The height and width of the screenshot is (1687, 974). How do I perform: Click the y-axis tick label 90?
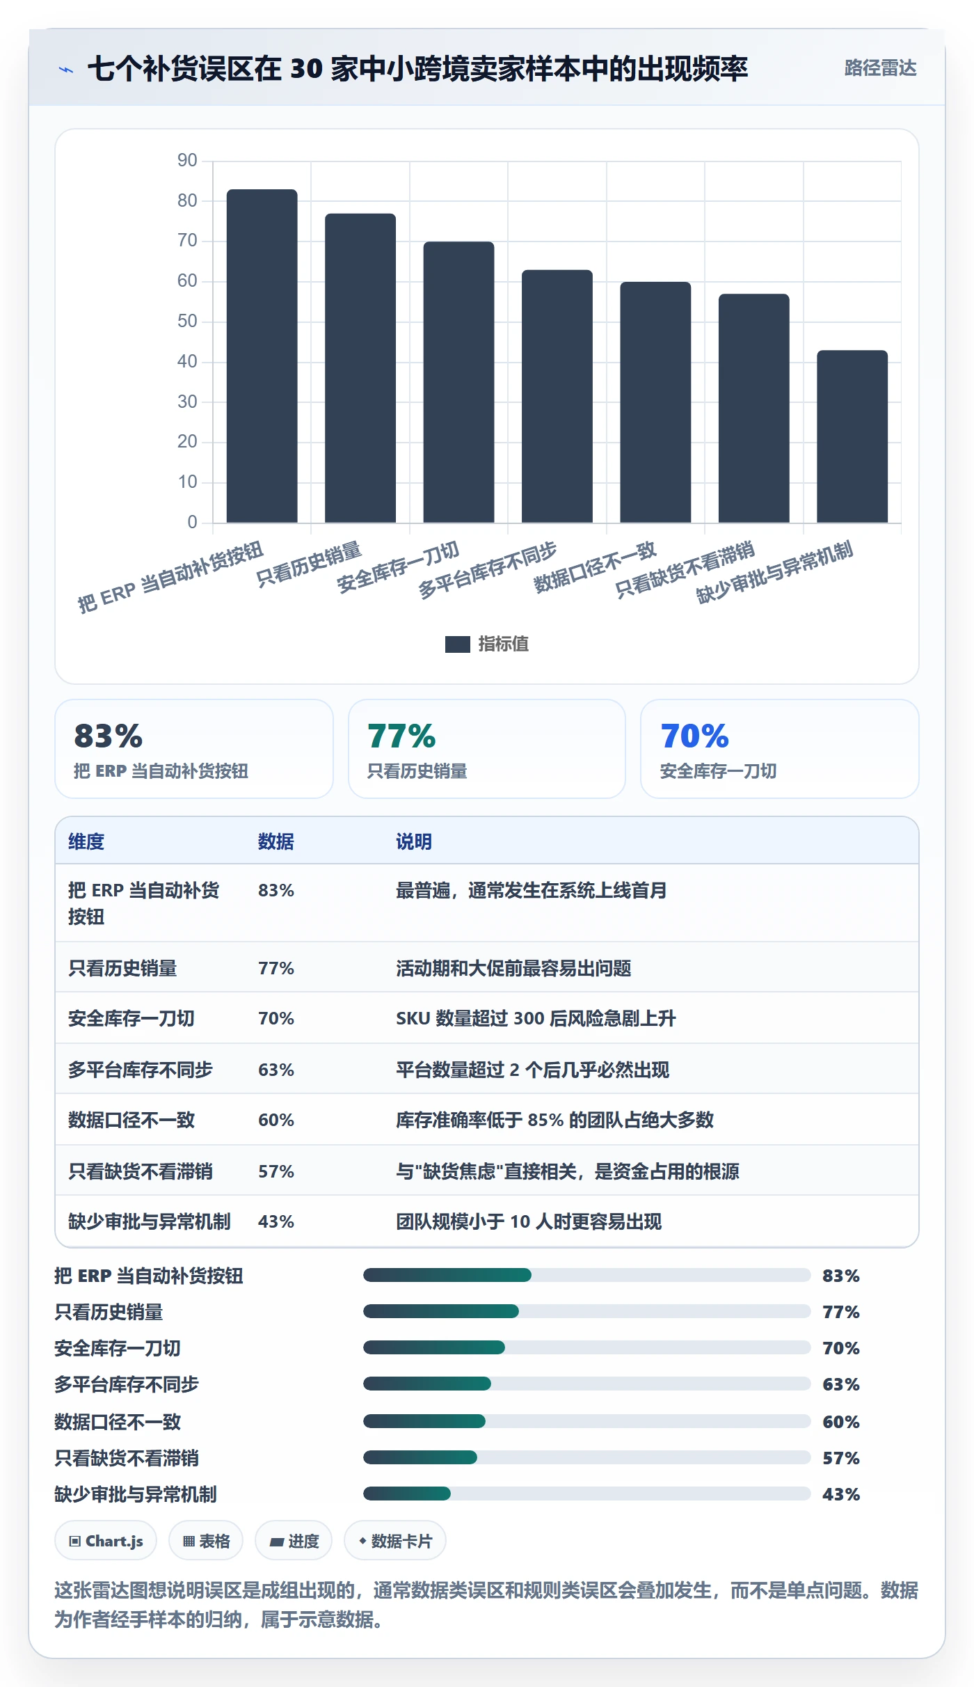(x=187, y=161)
